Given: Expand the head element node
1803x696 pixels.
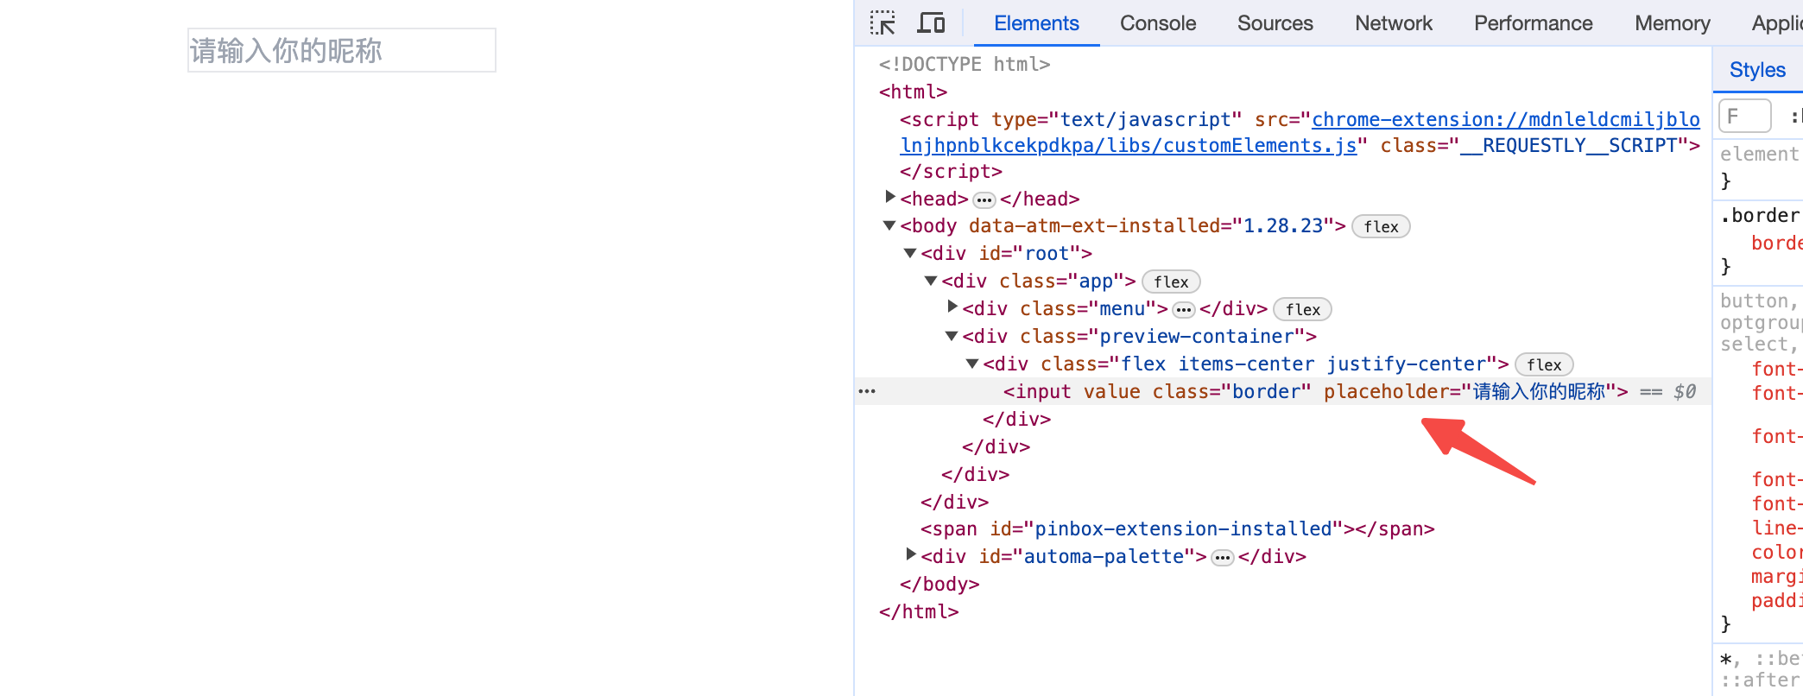Looking at the screenshot, I should (890, 198).
